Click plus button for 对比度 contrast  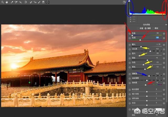pyautogui.click(x=164, y=49)
